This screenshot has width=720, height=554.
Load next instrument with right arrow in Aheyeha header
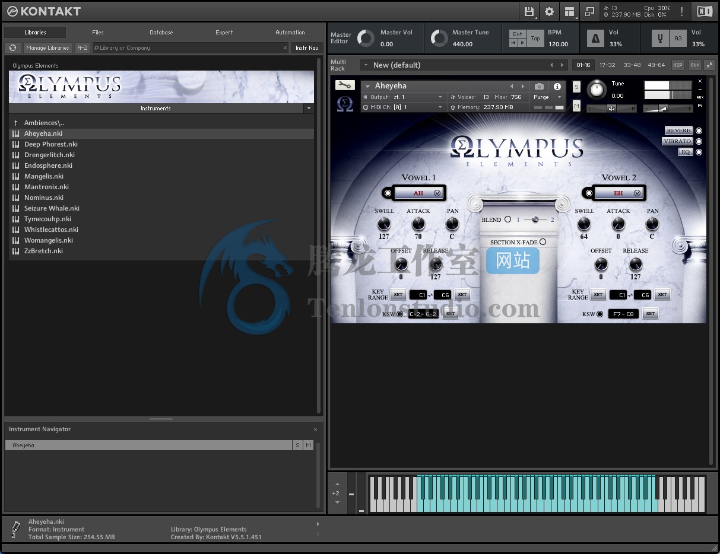[522, 87]
